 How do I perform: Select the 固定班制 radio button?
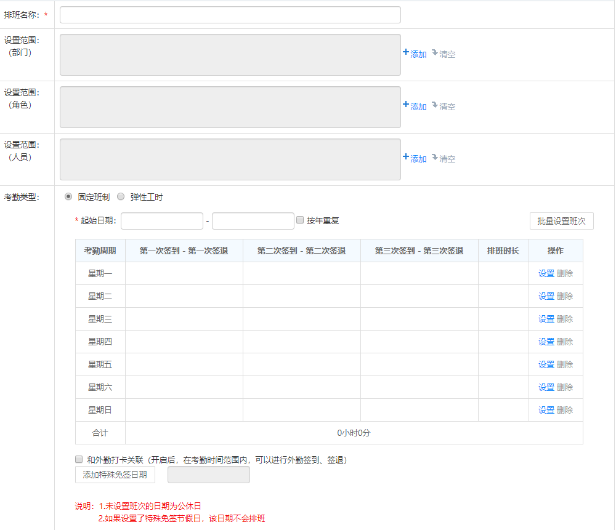[68, 197]
